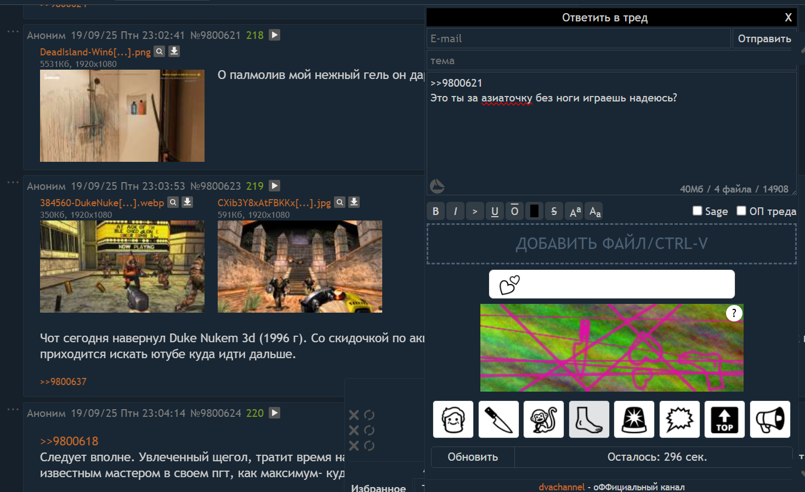805x492 pixels.
Task: Click post number №9800621 to reply
Action: 216,35
